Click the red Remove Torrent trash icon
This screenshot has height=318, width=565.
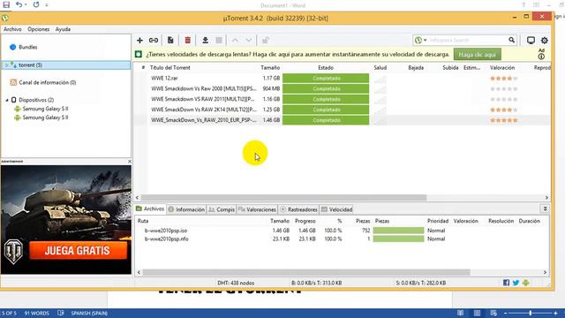coord(188,41)
